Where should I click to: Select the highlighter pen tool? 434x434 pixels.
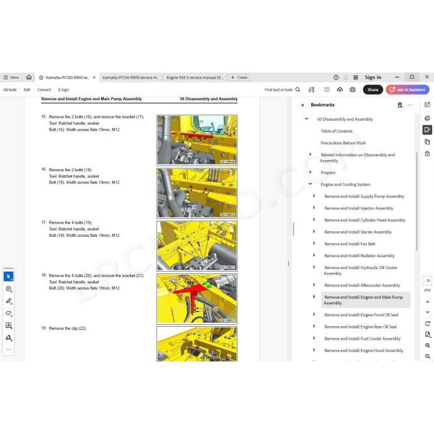9,301
